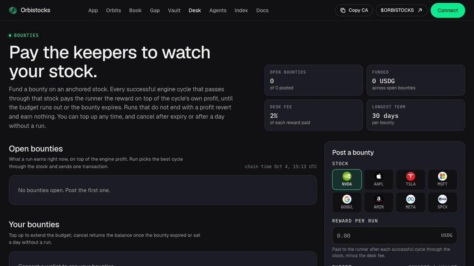Click the Copy CA button
Viewport: 474px width, 266px height.
pyautogui.click(x=354, y=10)
